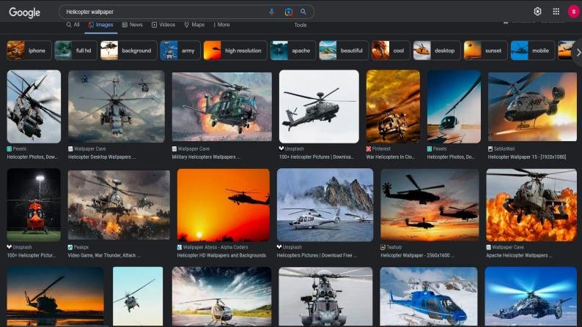The width and height of the screenshot is (582, 327).
Task: Switch to the News tab
Action: click(x=132, y=25)
